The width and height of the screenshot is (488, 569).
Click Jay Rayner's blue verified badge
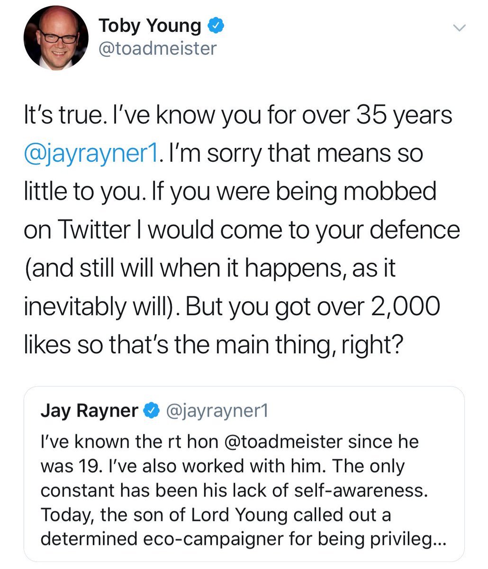[151, 411]
